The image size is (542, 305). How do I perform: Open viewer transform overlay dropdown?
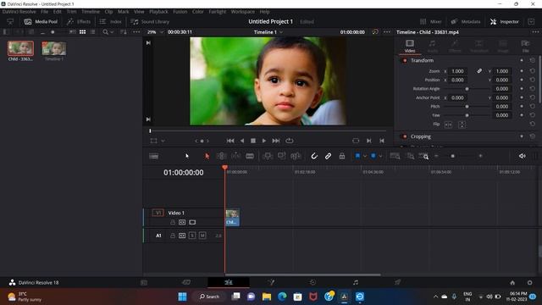pos(163,141)
